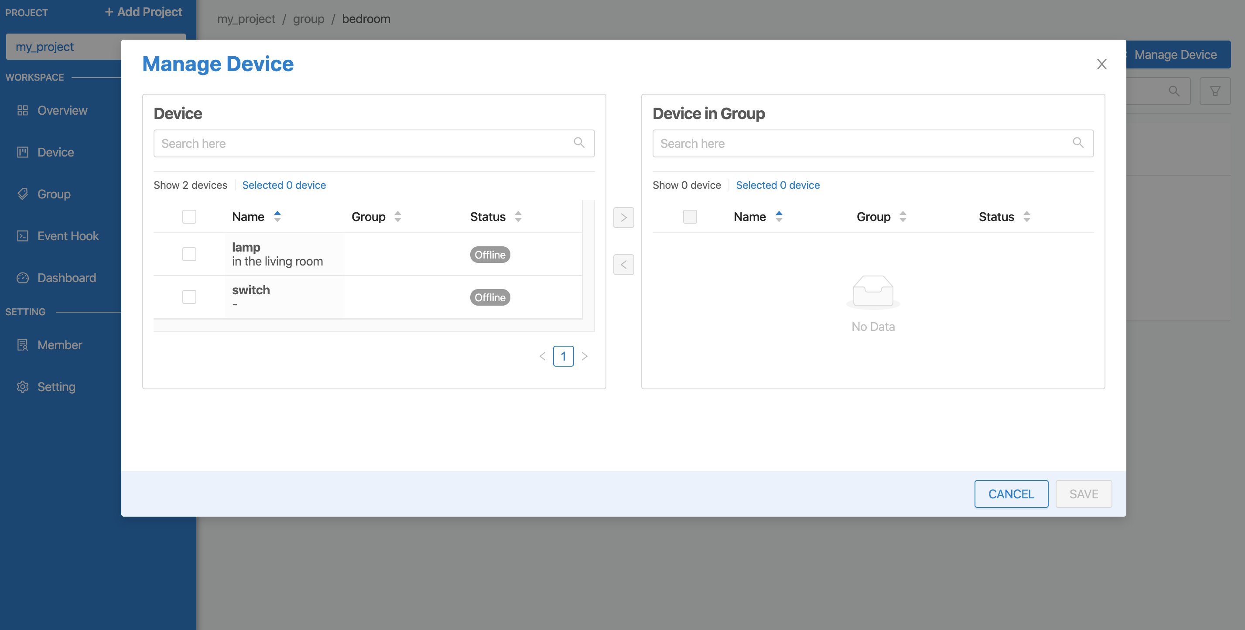Open Event Hook page in sidebar
Screen dimensions: 1245x630
coord(68,236)
